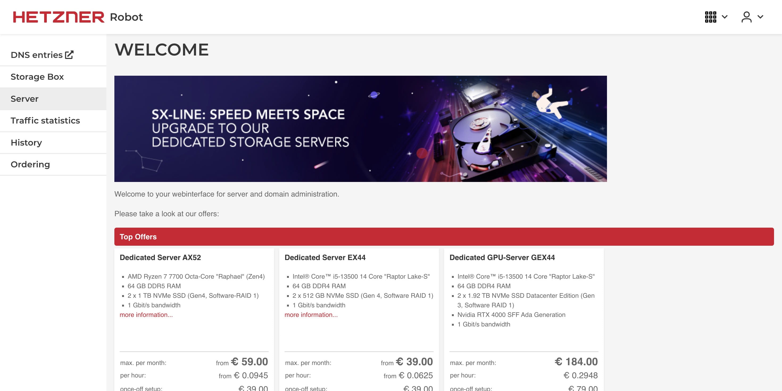The height and width of the screenshot is (391, 782).
Task: Click 'AMD Ryzen 7 7700 Octa-Core' spec line
Action: coord(196,277)
